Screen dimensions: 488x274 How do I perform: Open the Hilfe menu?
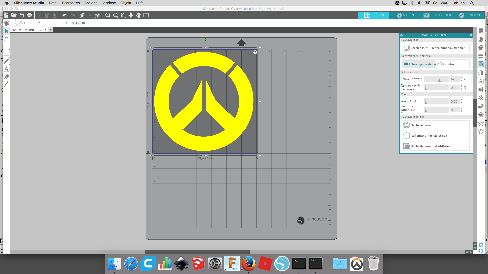click(x=140, y=3)
